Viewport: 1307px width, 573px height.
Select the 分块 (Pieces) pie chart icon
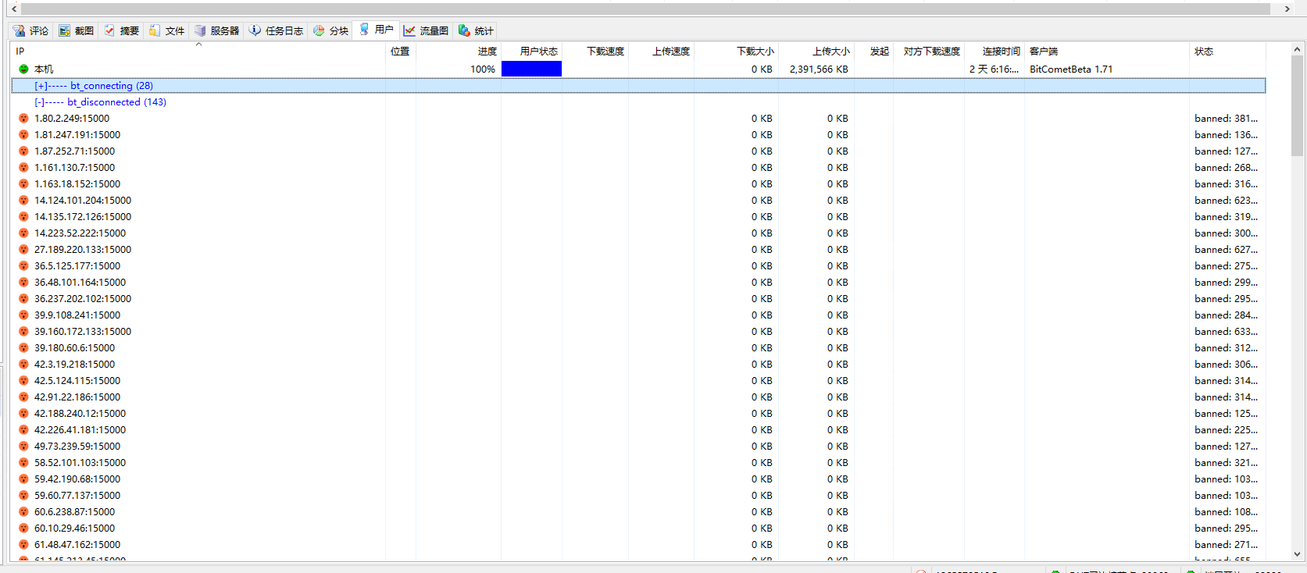click(319, 30)
